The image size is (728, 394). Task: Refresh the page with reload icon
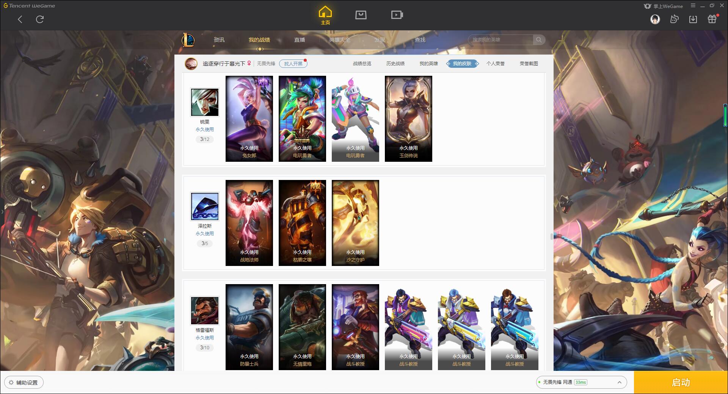coord(40,19)
